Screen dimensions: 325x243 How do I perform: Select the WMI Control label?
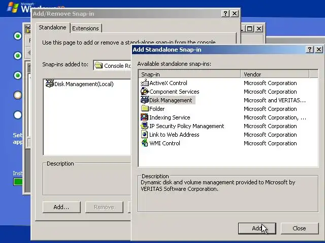[x=165, y=143]
